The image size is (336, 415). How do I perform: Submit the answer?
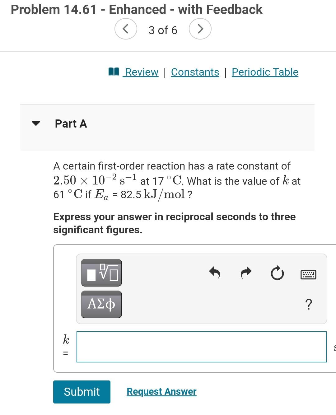(82, 392)
